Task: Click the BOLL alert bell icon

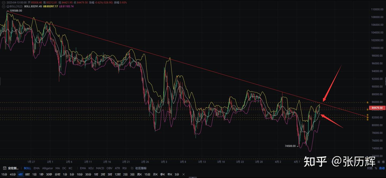Action: point(8,6)
